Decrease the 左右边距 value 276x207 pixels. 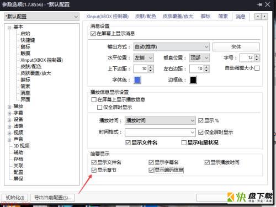pos(206,71)
